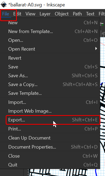Click the Inkscape logo in title bar

click(x=3, y=5)
